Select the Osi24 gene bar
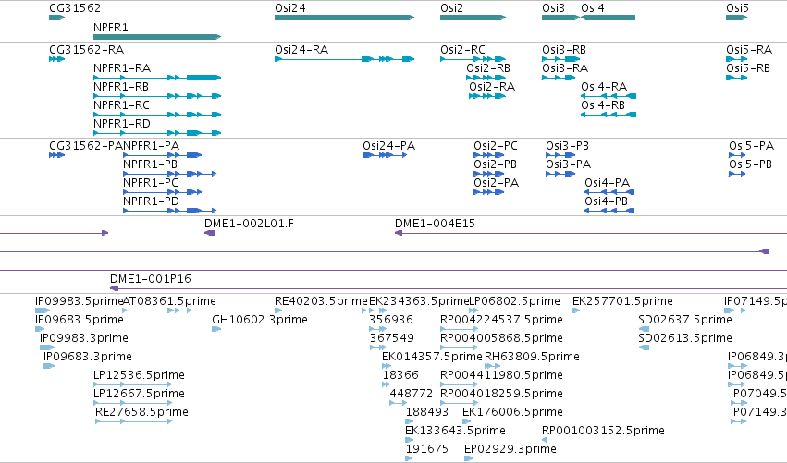The width and height of the screenshot is (787, 463). click(x=344, y=18)
